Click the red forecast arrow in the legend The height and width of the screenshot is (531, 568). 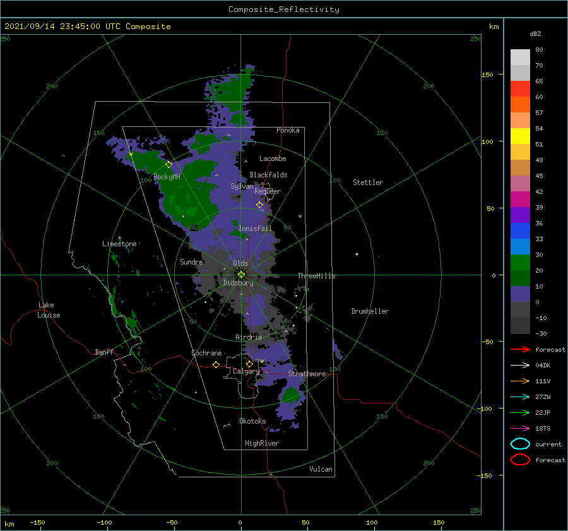(520, 349)
